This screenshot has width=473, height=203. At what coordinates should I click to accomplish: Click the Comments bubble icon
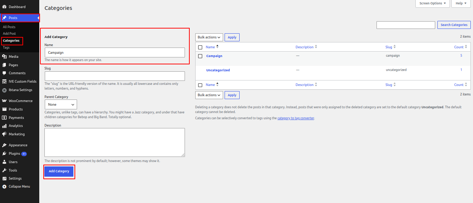point(4,73)
